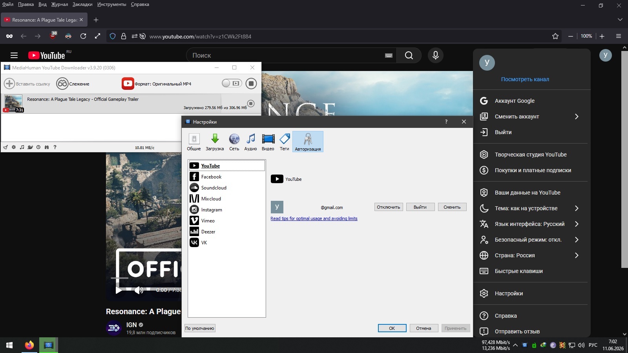Click the clock history icon in MediaHuman
Image resolution: width=628 pixels, height=353 pixels.
tap(38, 147)
